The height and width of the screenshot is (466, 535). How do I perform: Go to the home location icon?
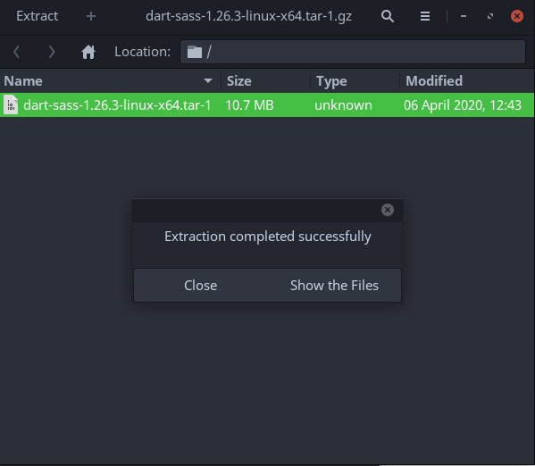click(88, 52)
